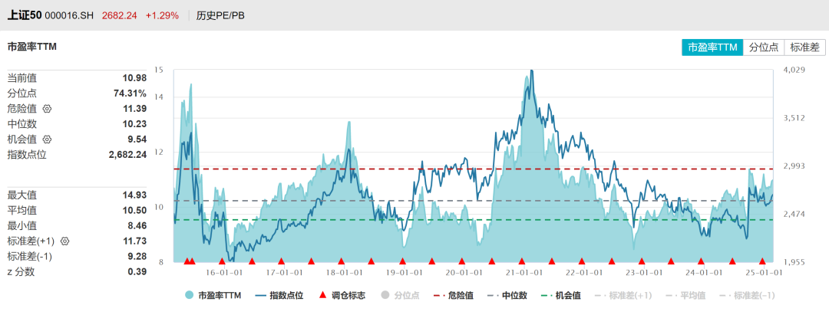Open the 标准差(+1) settings gear
The image size is (829, 315).
[x=64, y=241]
